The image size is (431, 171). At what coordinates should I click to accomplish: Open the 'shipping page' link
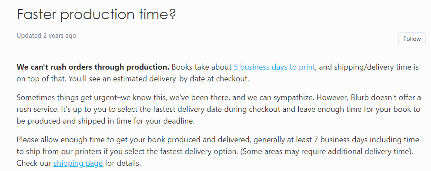click(78, 163)
